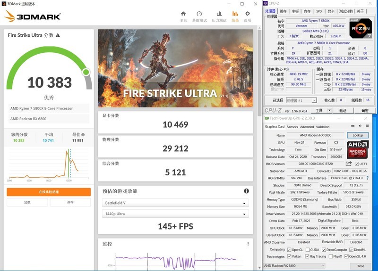Toggle the Vulkan checkbox
The image size is (378, 271).
point(289,256)
